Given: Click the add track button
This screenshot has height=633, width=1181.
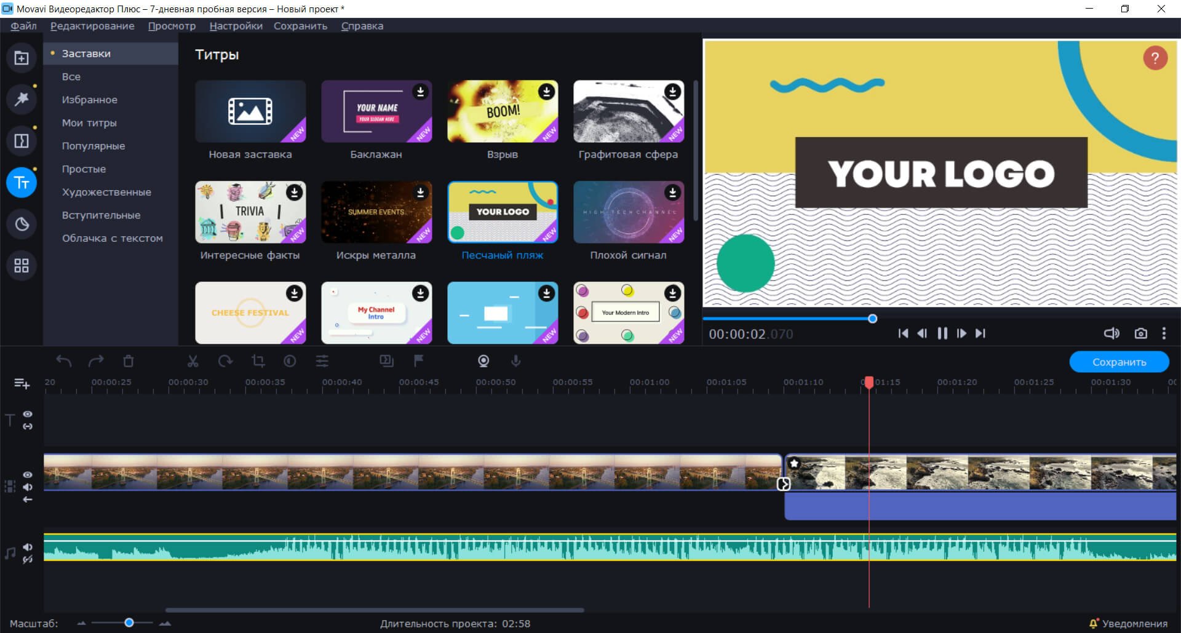Looking at the screenshot, I should (22, 384).
